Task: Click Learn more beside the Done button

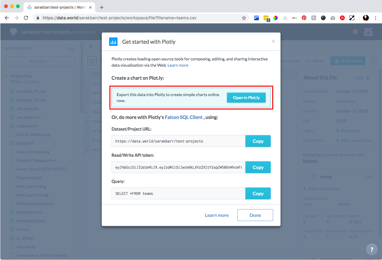Action: tap(217, 215)
